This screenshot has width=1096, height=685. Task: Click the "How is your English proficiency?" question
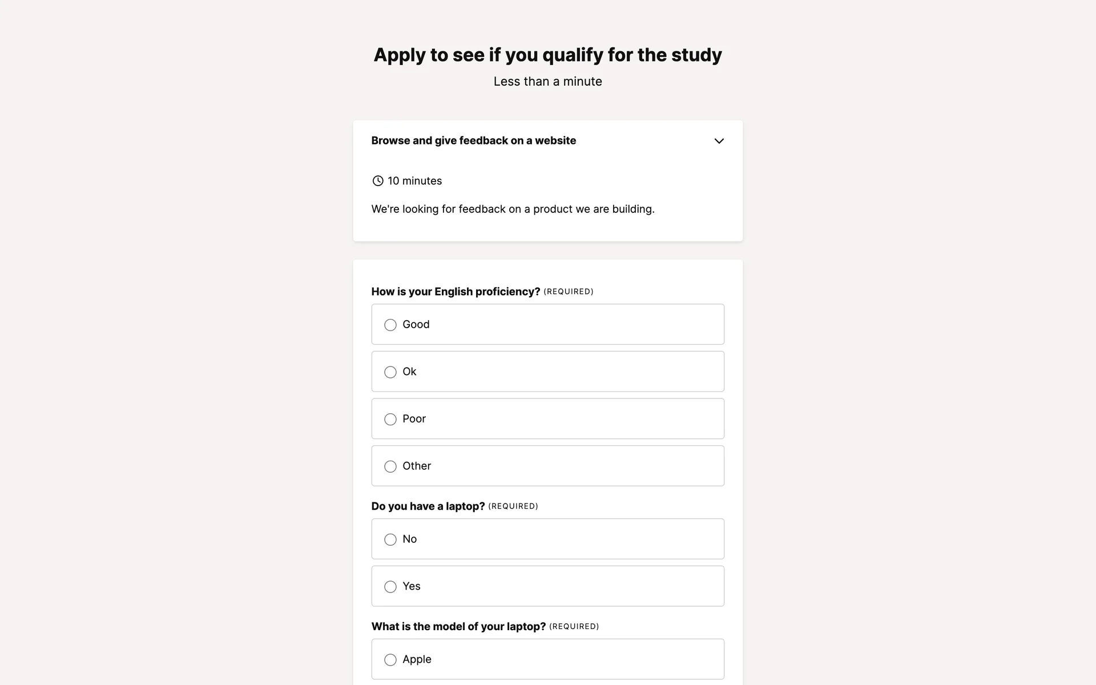click(456, 292)
